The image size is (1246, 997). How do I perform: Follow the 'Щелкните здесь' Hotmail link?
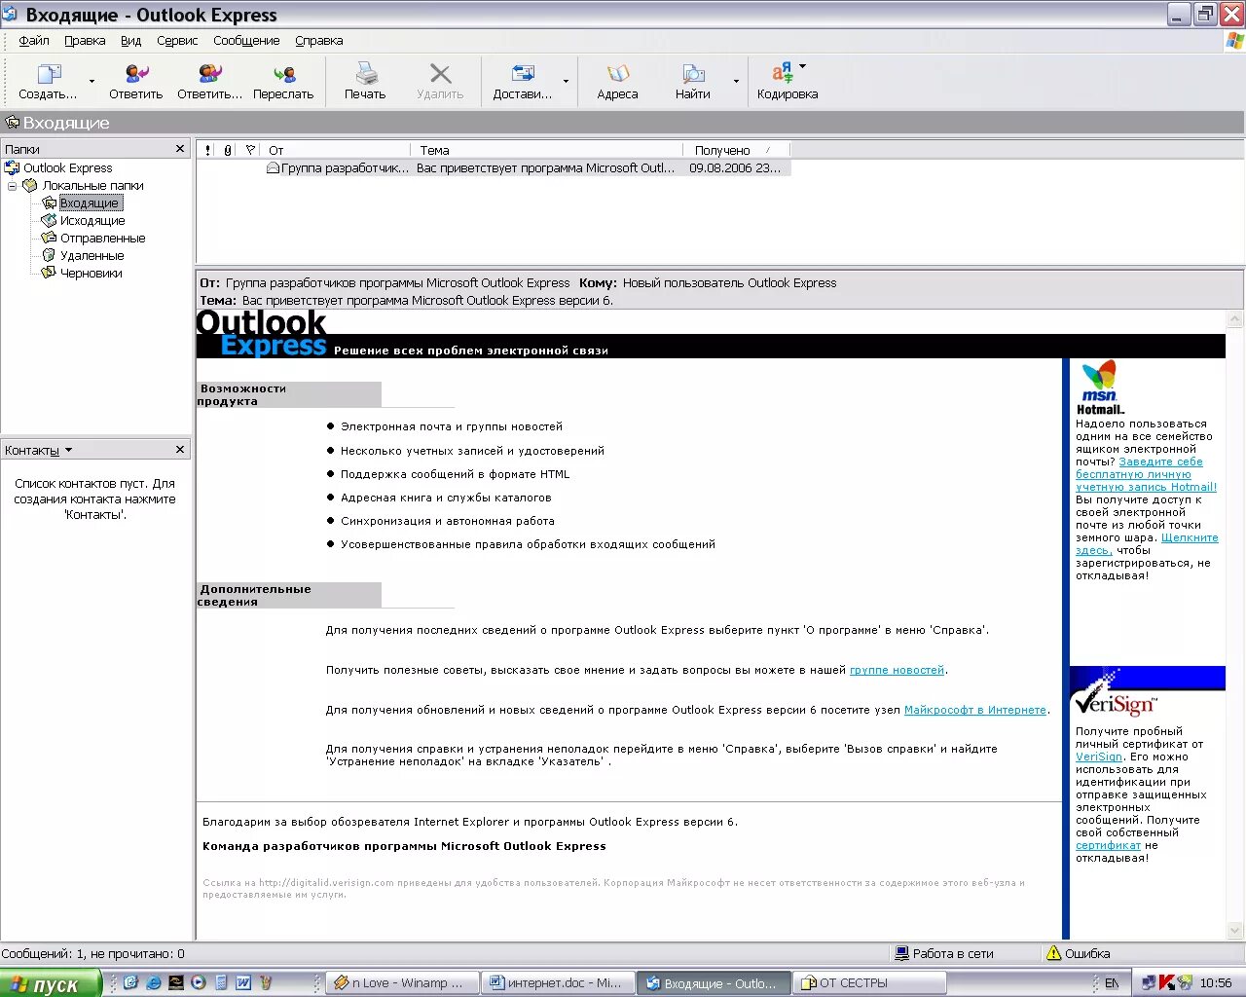(1147, 543)
